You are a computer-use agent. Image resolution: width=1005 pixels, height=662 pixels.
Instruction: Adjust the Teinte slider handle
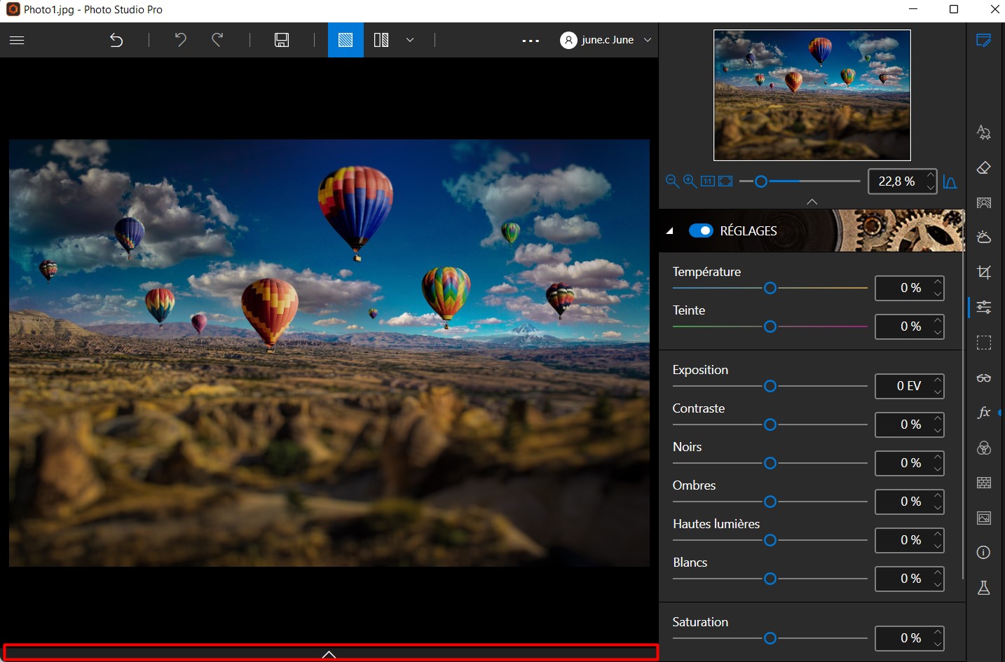click(x=770, y=326)
